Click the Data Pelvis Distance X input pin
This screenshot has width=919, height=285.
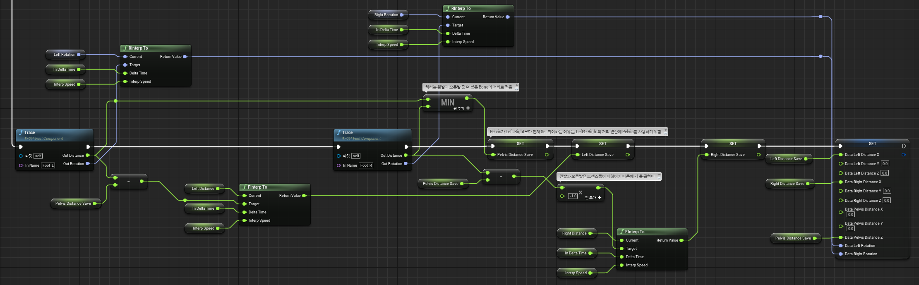coord(841,212)
